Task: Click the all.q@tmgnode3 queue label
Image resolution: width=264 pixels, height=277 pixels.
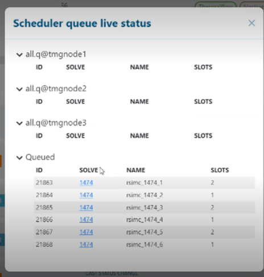Action: [56, 123]
